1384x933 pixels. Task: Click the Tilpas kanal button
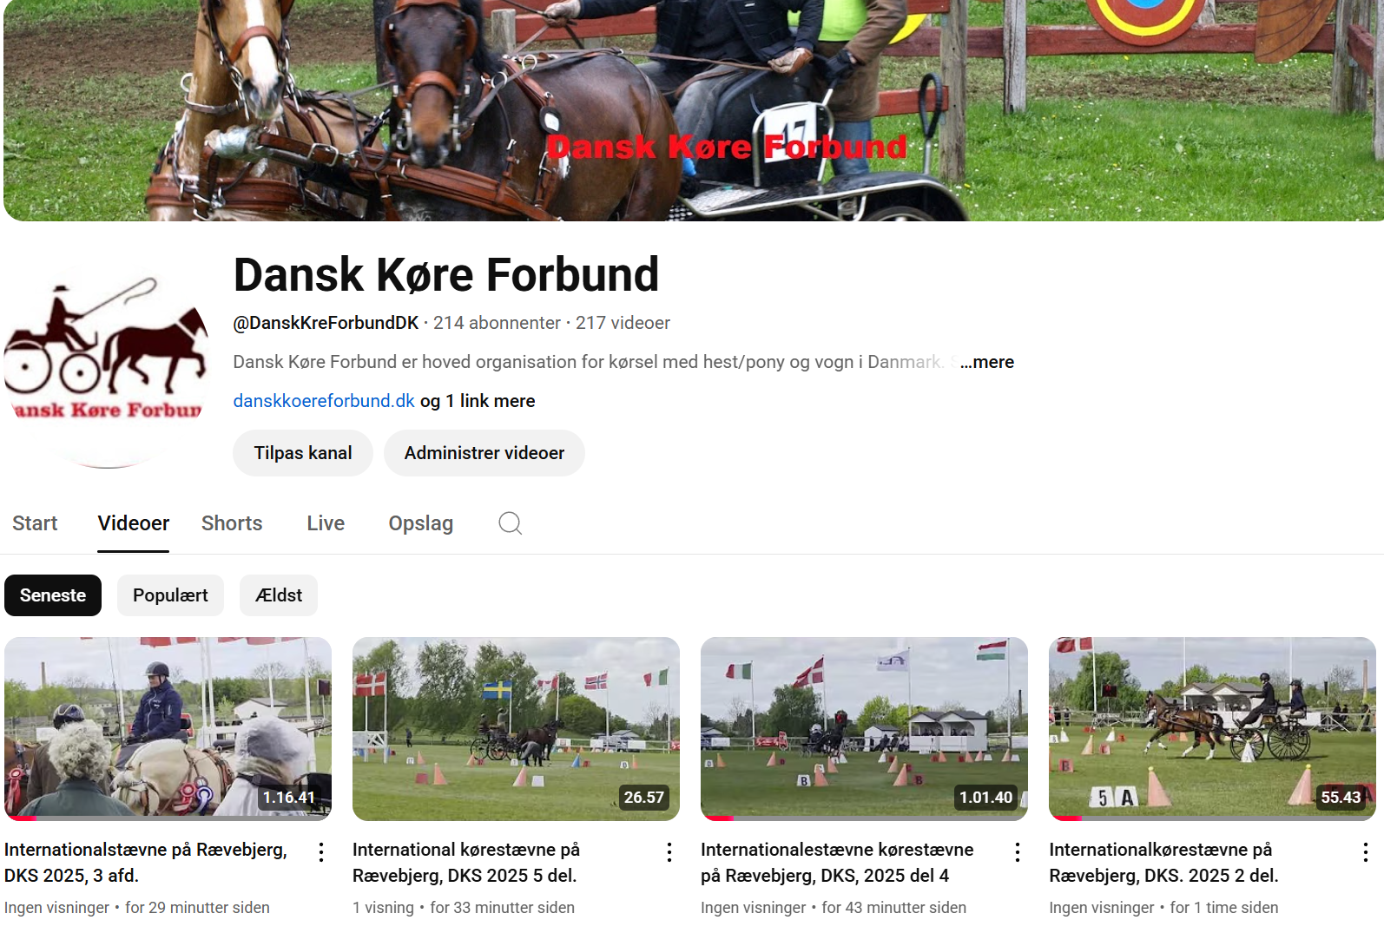click(303, 453)
